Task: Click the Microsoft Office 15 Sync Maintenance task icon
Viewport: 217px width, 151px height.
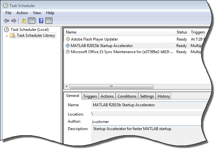Action: pyautogui.click(x=67, y=52)
